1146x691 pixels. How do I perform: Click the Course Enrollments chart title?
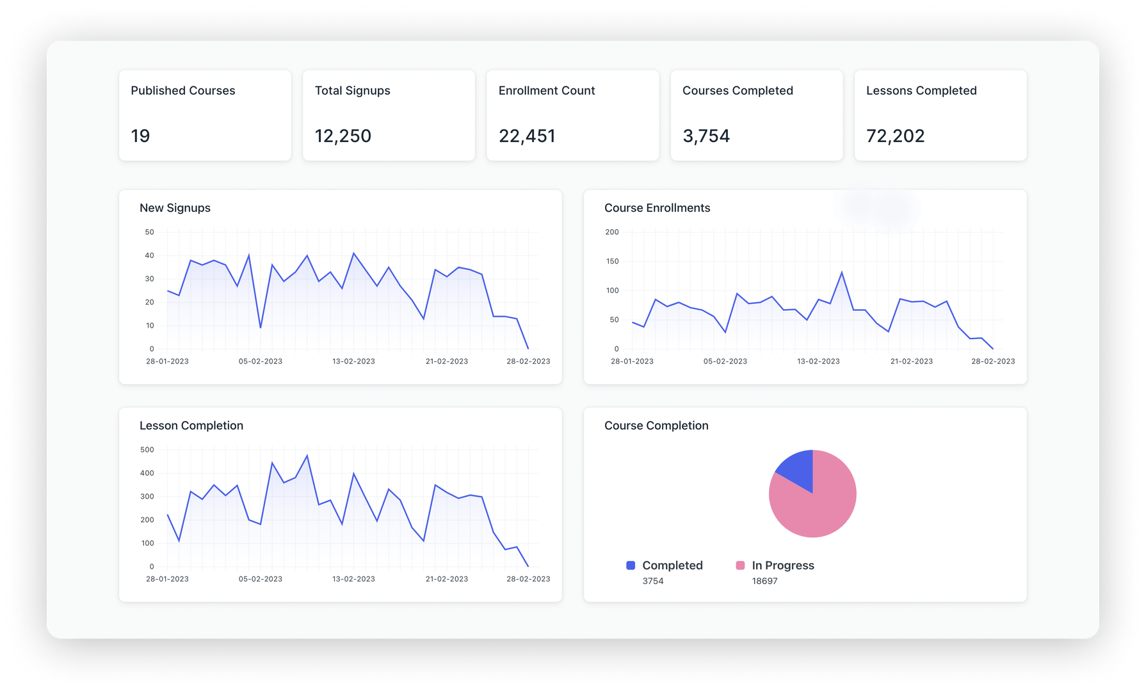(657, 207)
